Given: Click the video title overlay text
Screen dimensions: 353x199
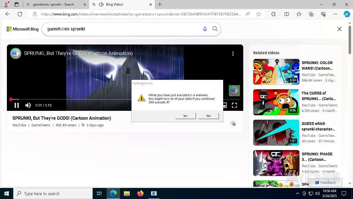Looking at the screenshot, I should [78, 53].
